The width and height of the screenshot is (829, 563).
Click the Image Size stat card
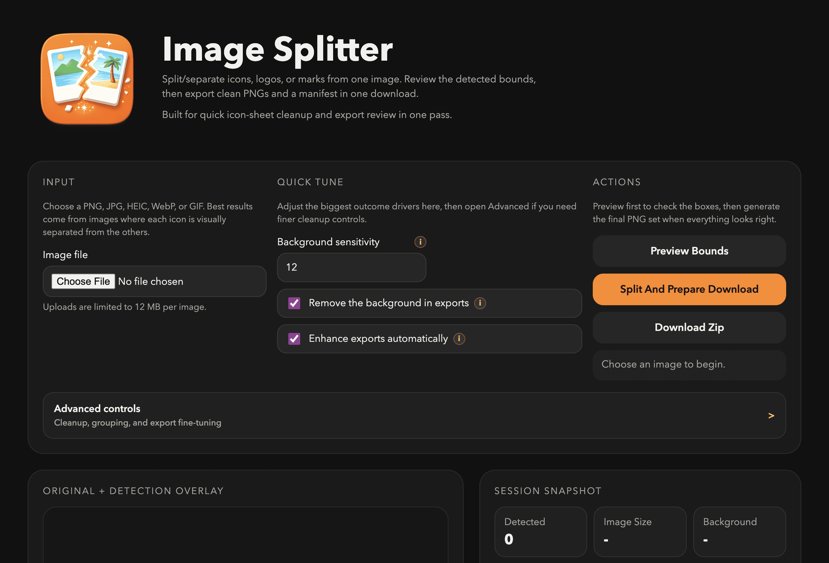coord(640,531)
